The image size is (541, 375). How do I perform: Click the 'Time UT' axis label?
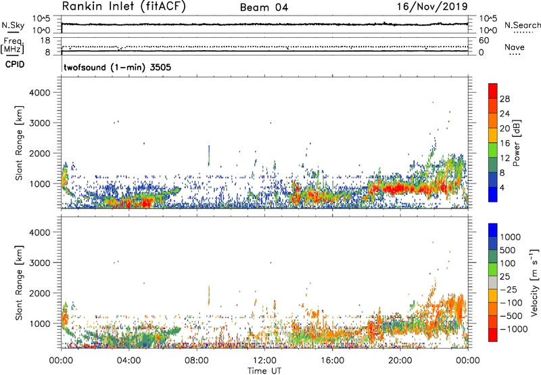click(264, 371)
